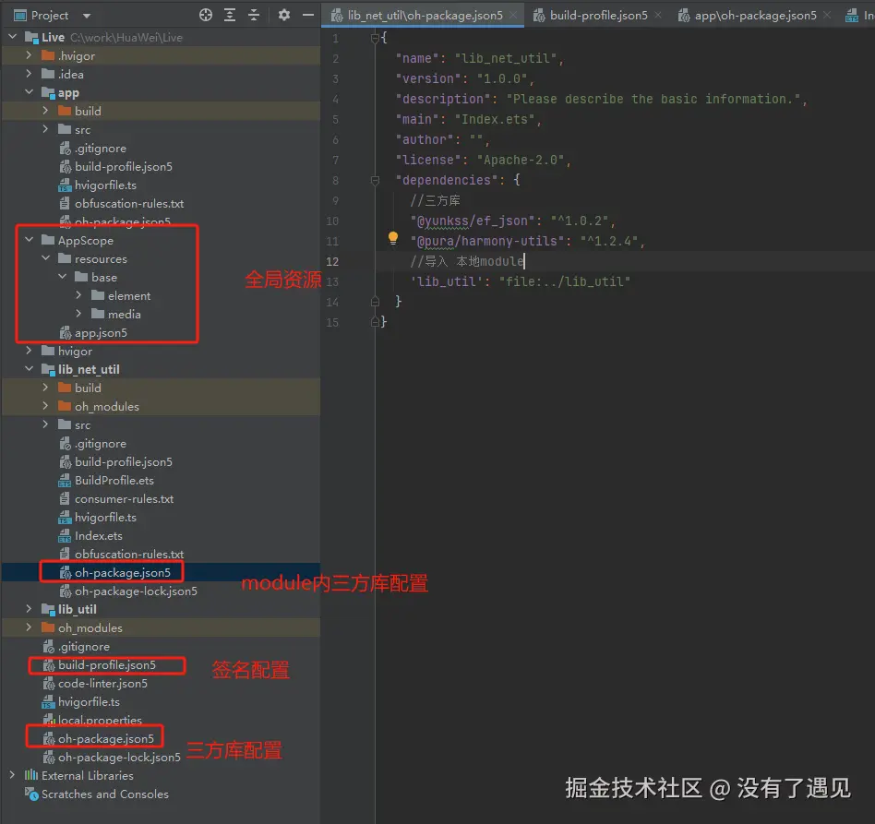The image size is (875, 824).
Task: Click the @yunkss/ef_json dependency text
Action: 473,221
